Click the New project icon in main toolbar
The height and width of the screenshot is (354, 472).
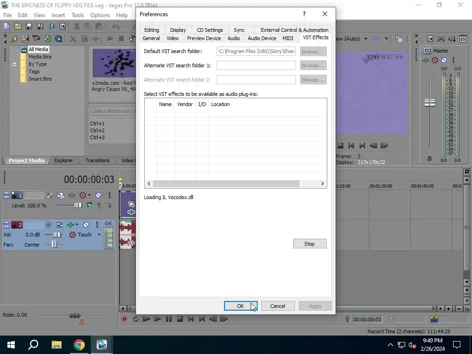pyautogui.click(x=6, y=26)
